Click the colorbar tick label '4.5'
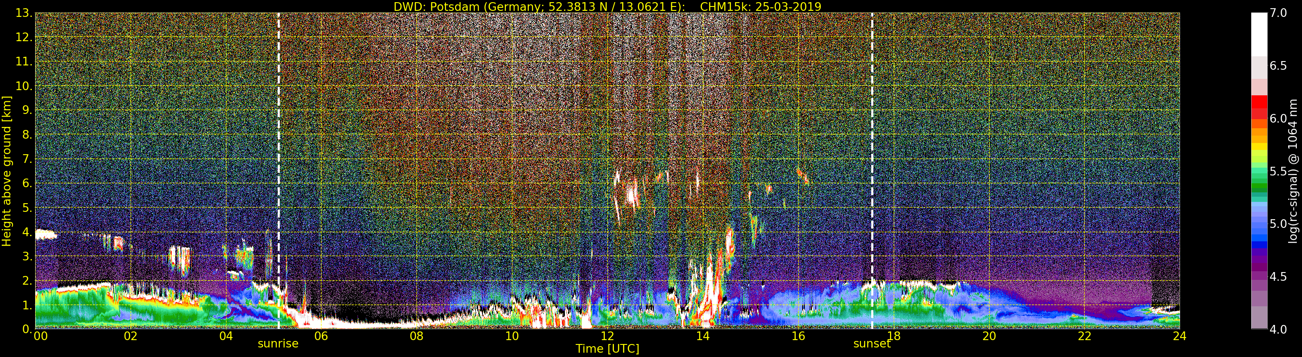 pyautogui.click(x=1278, y=277)
